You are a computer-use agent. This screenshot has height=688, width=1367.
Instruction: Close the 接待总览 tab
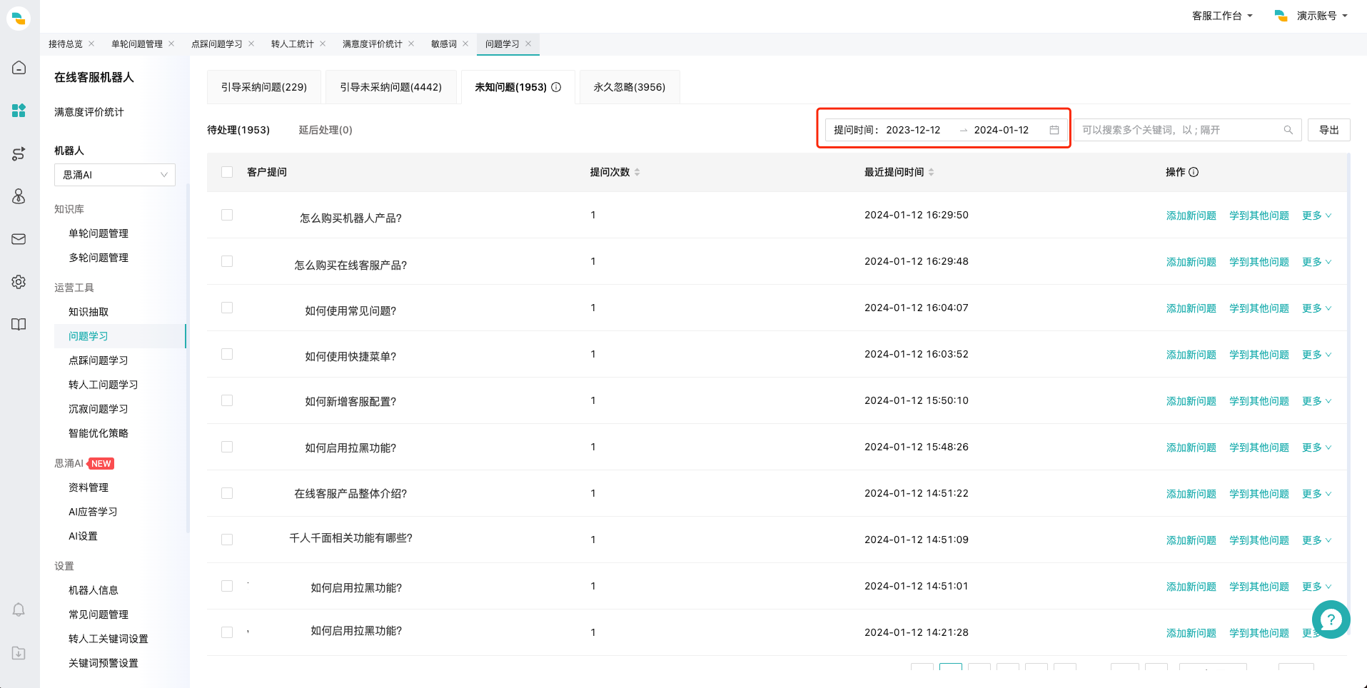[x=91, y=44]
